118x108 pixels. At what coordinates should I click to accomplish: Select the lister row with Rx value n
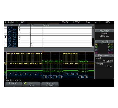[48, 39]
